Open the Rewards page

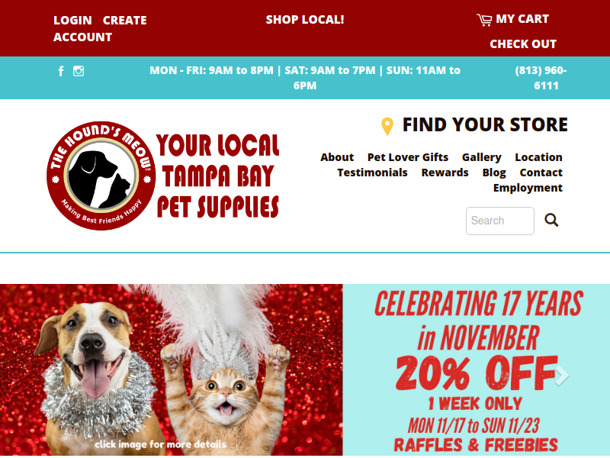445,173
